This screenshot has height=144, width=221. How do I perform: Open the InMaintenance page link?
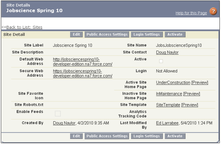coord(169,94)
